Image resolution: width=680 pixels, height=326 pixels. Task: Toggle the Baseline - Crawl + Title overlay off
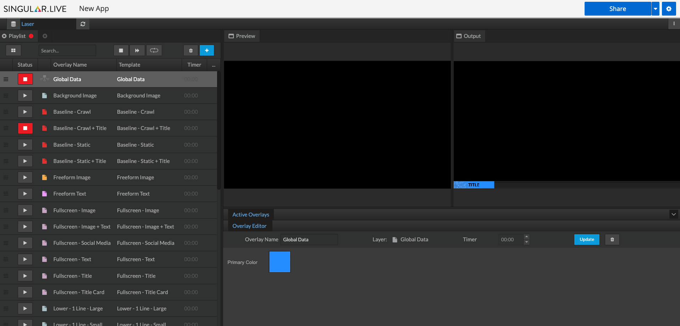point(25,128)
